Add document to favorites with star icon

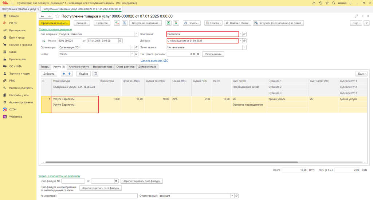pos(57,16)
